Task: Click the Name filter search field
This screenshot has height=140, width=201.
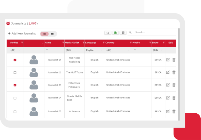Action: [x=54, y=50]
